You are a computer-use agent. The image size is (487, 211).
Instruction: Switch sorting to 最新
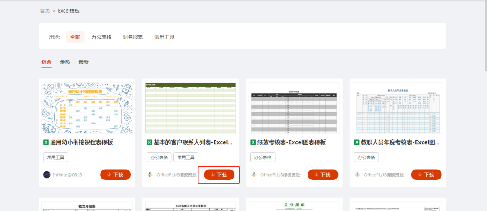pos(83,62)
